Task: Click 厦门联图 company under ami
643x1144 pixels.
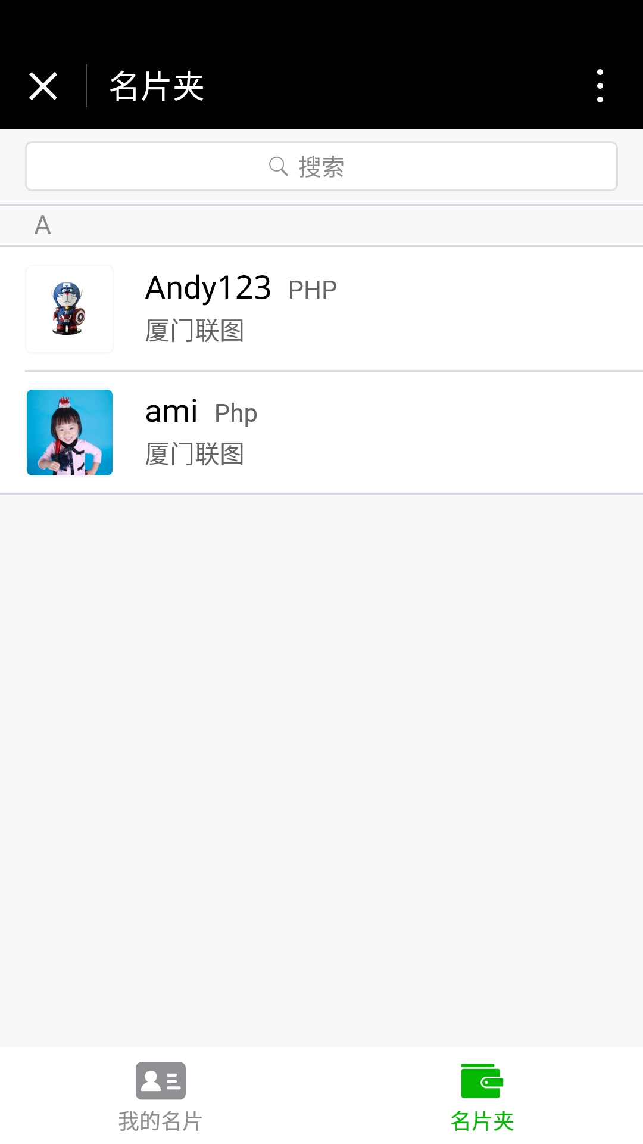Action: (x=195, y=454)
